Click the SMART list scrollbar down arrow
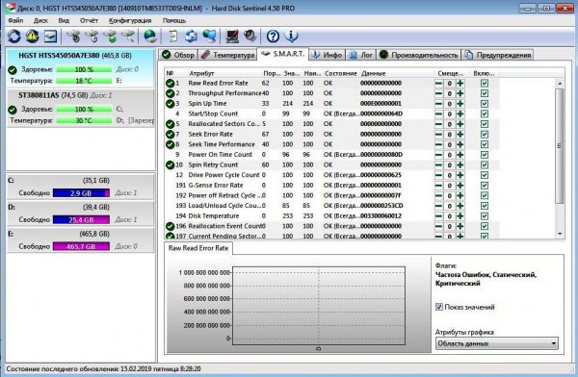Viewport: 578px width, 377px height. click(x=560, y=234)
